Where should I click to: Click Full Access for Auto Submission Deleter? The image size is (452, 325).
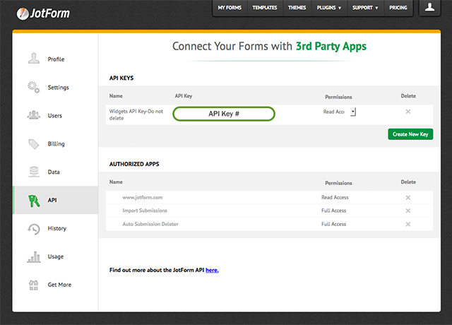tap(334, 224)
